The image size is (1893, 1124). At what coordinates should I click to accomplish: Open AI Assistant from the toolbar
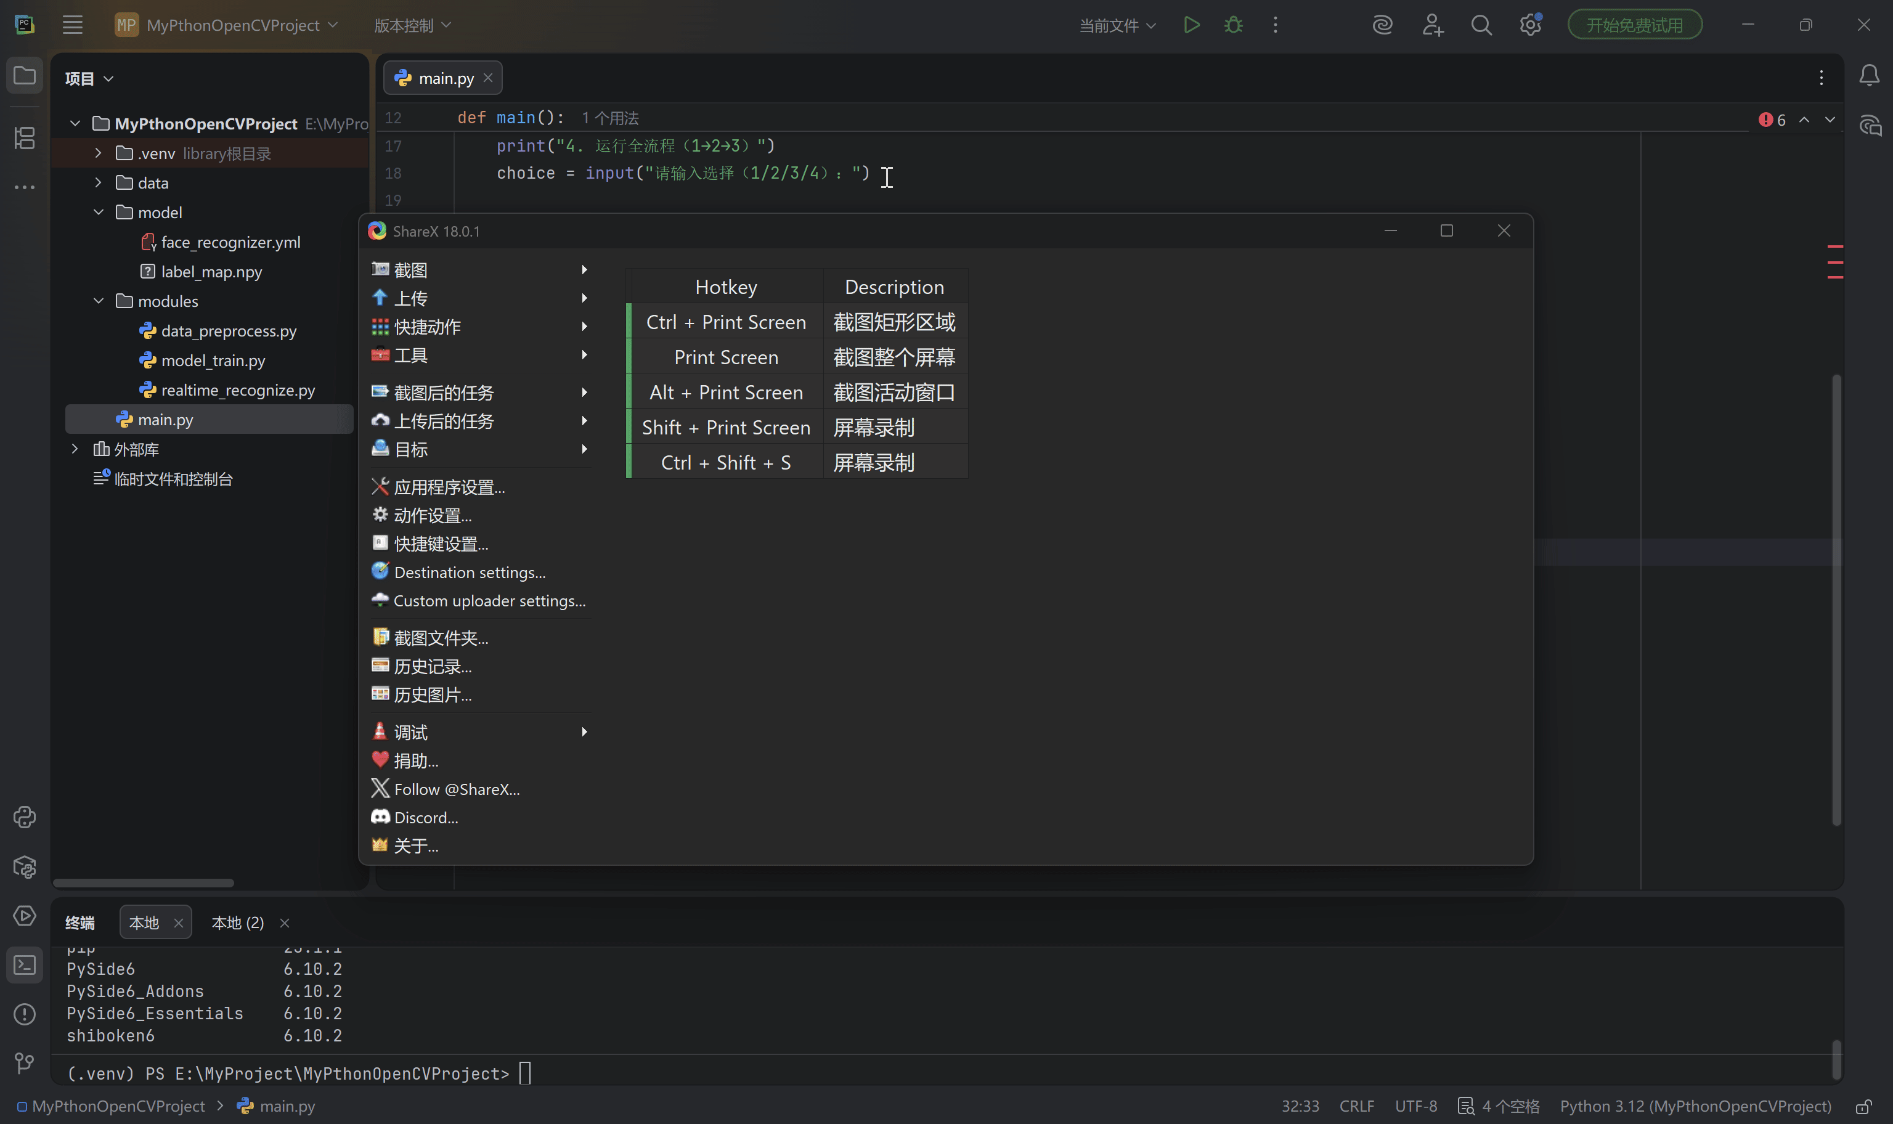pyautogui.click(x=1382, y=24)
